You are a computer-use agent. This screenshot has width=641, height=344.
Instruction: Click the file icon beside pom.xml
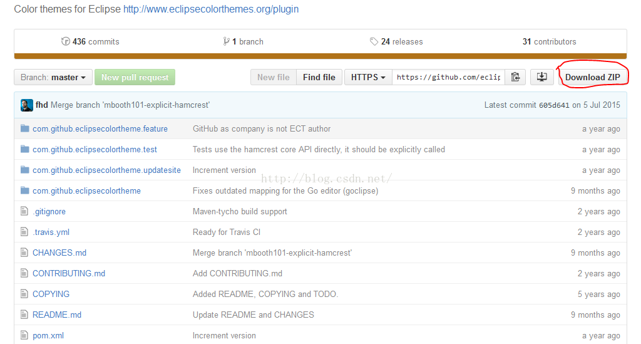(x=24, y=335)
